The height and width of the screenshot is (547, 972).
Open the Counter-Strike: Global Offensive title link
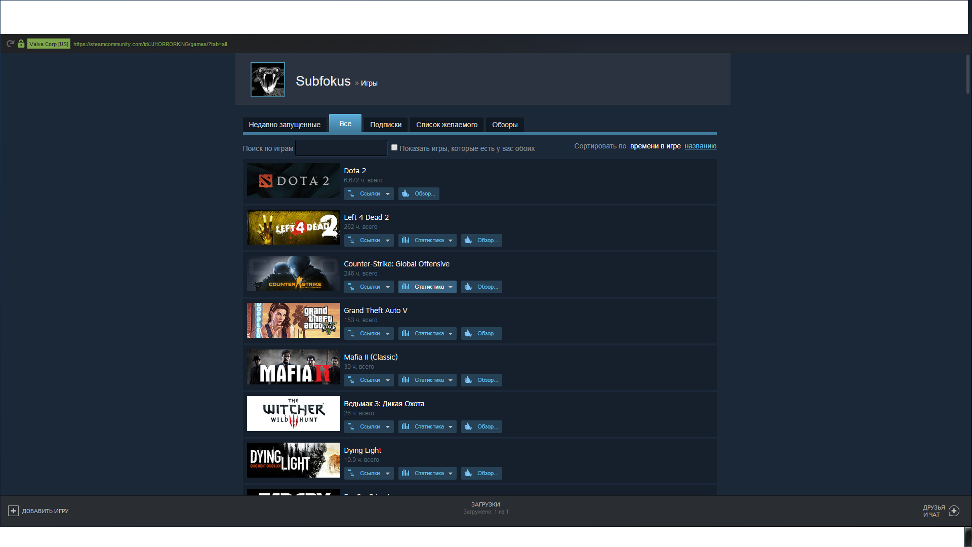pyautogui.click(x=396, y=264)
